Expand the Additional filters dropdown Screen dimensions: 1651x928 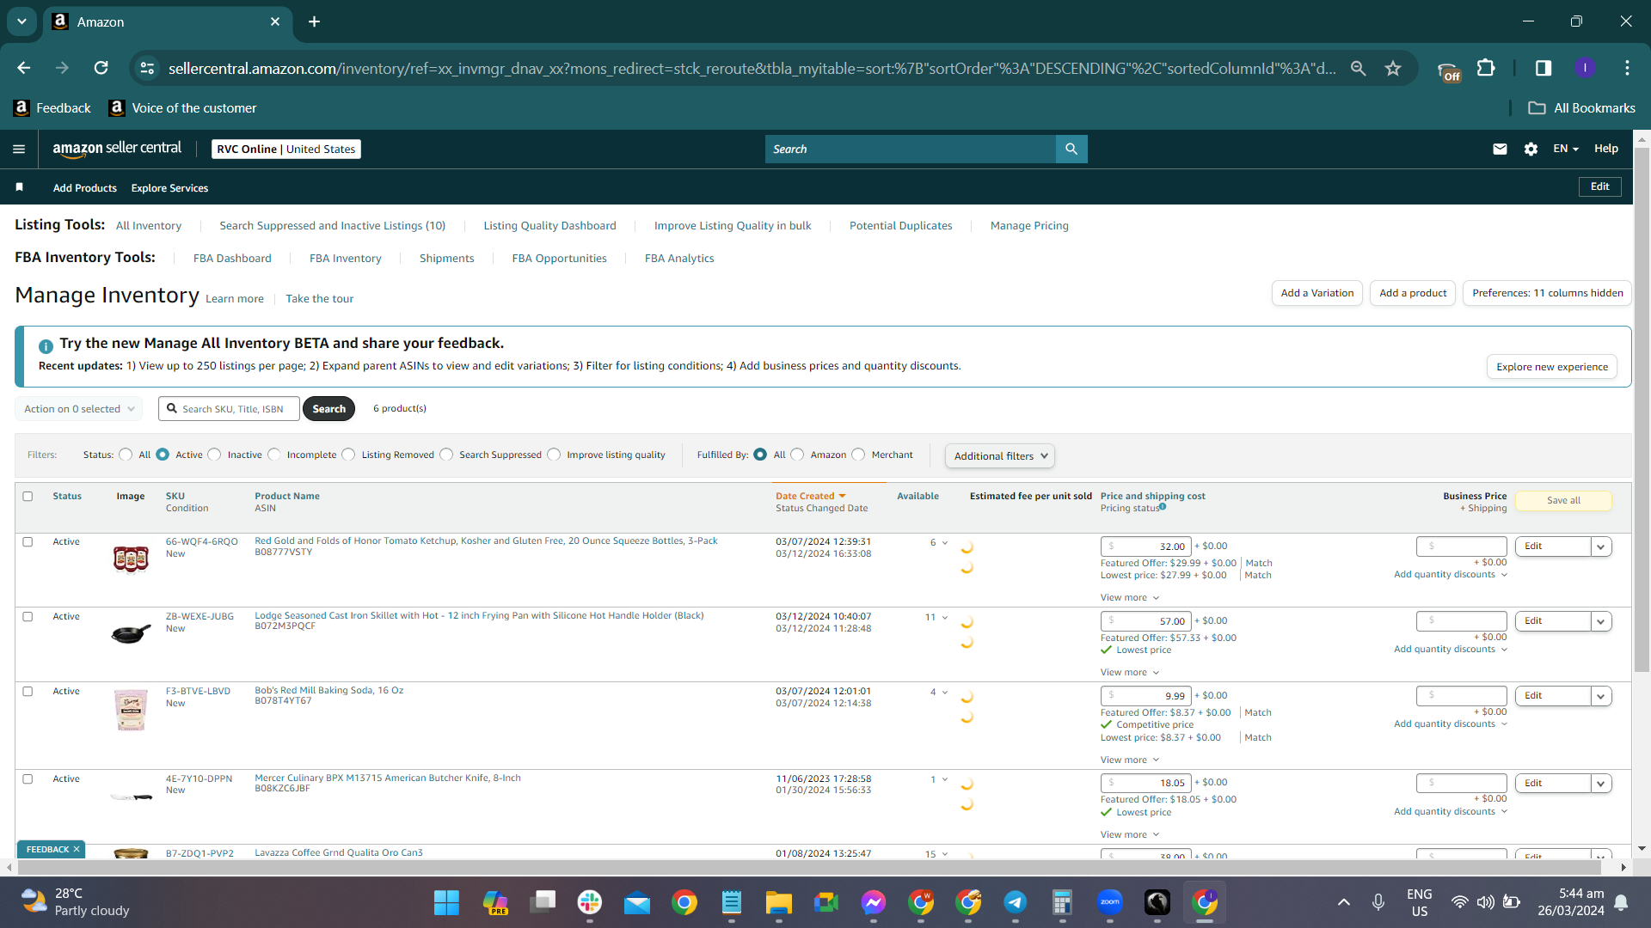tap(1000, 455)
